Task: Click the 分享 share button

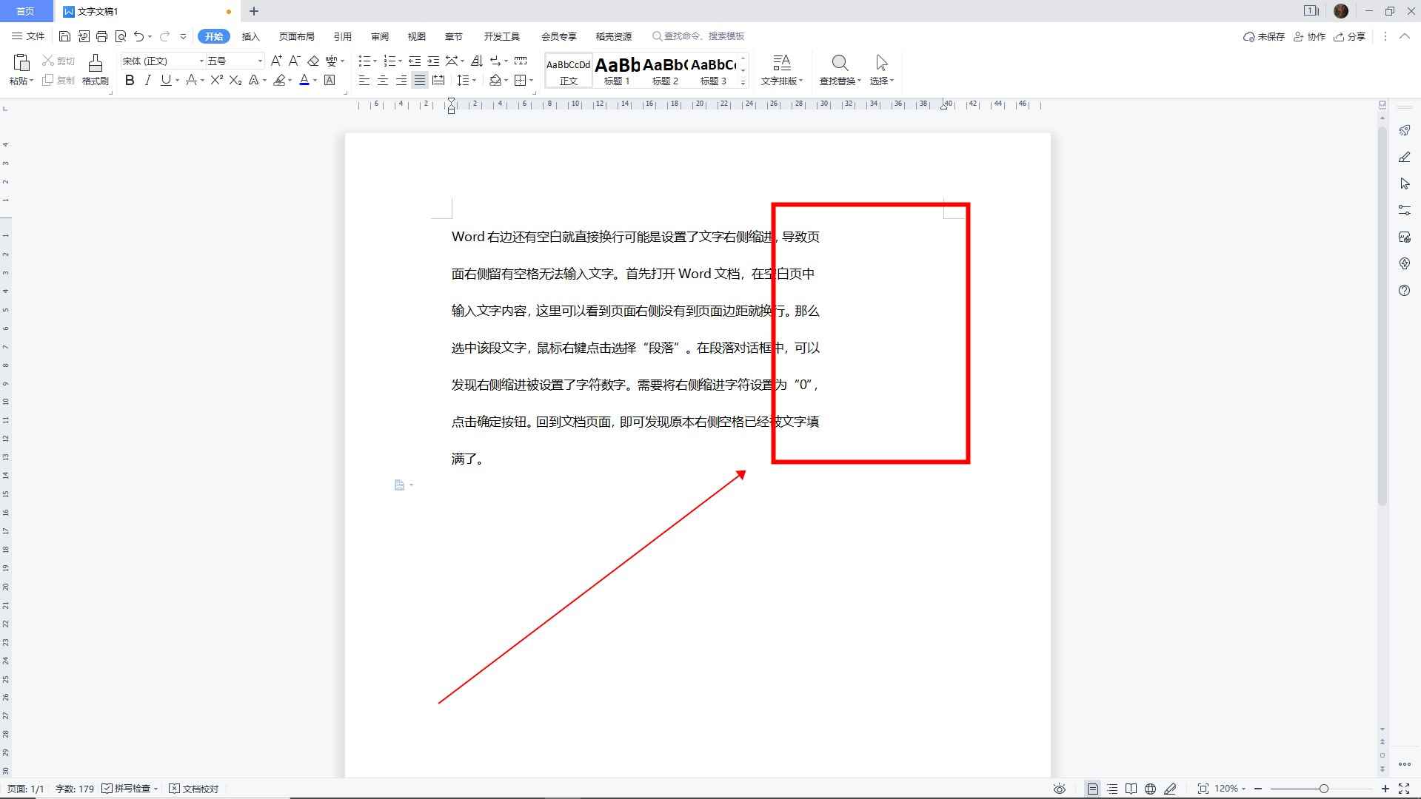Action: point(1350,36)
